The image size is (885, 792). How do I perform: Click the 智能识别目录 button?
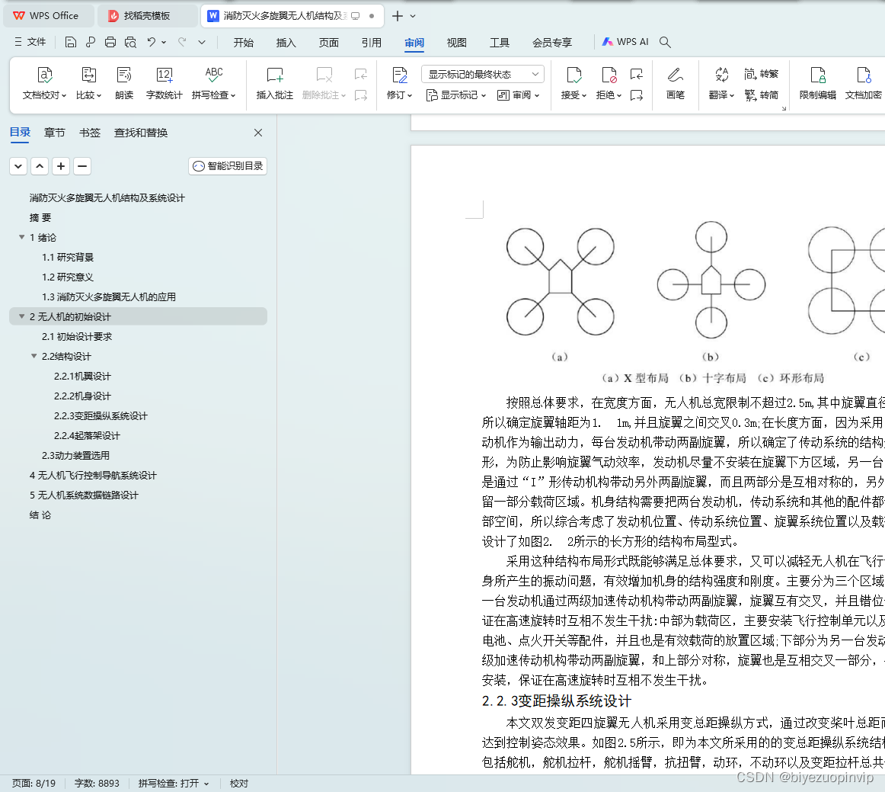click(x=228, y=166)
